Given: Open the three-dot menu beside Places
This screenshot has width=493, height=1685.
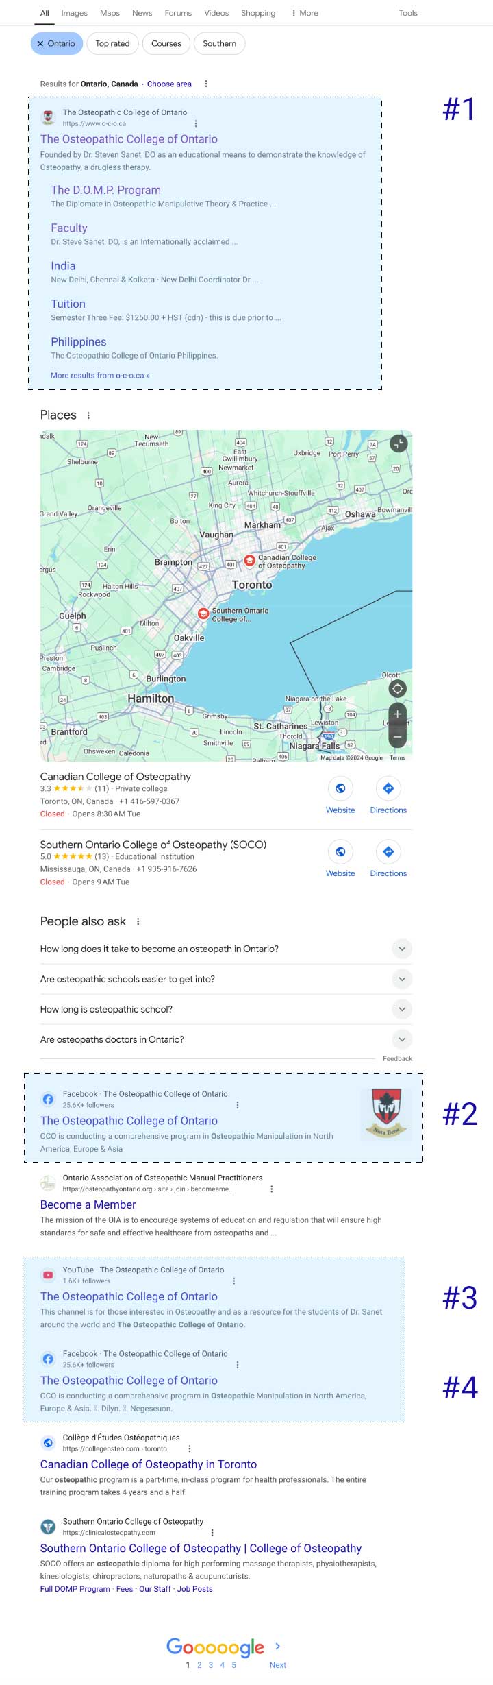Looking at the screenshot, I should (88, 415).
